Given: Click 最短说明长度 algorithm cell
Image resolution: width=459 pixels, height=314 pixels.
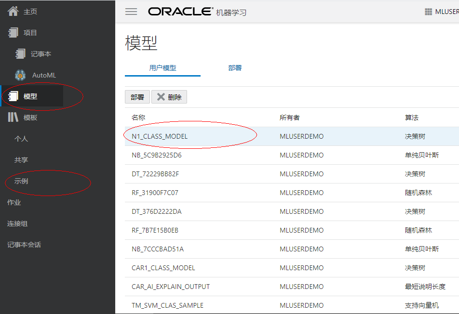Looking at the screenshot, I should coord(425,287).
